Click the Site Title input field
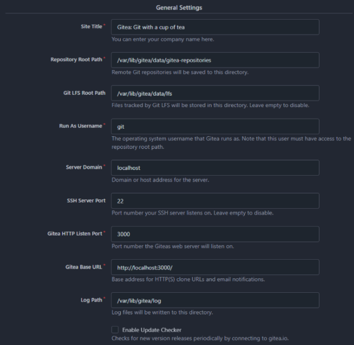 click(x=215, y=27)
